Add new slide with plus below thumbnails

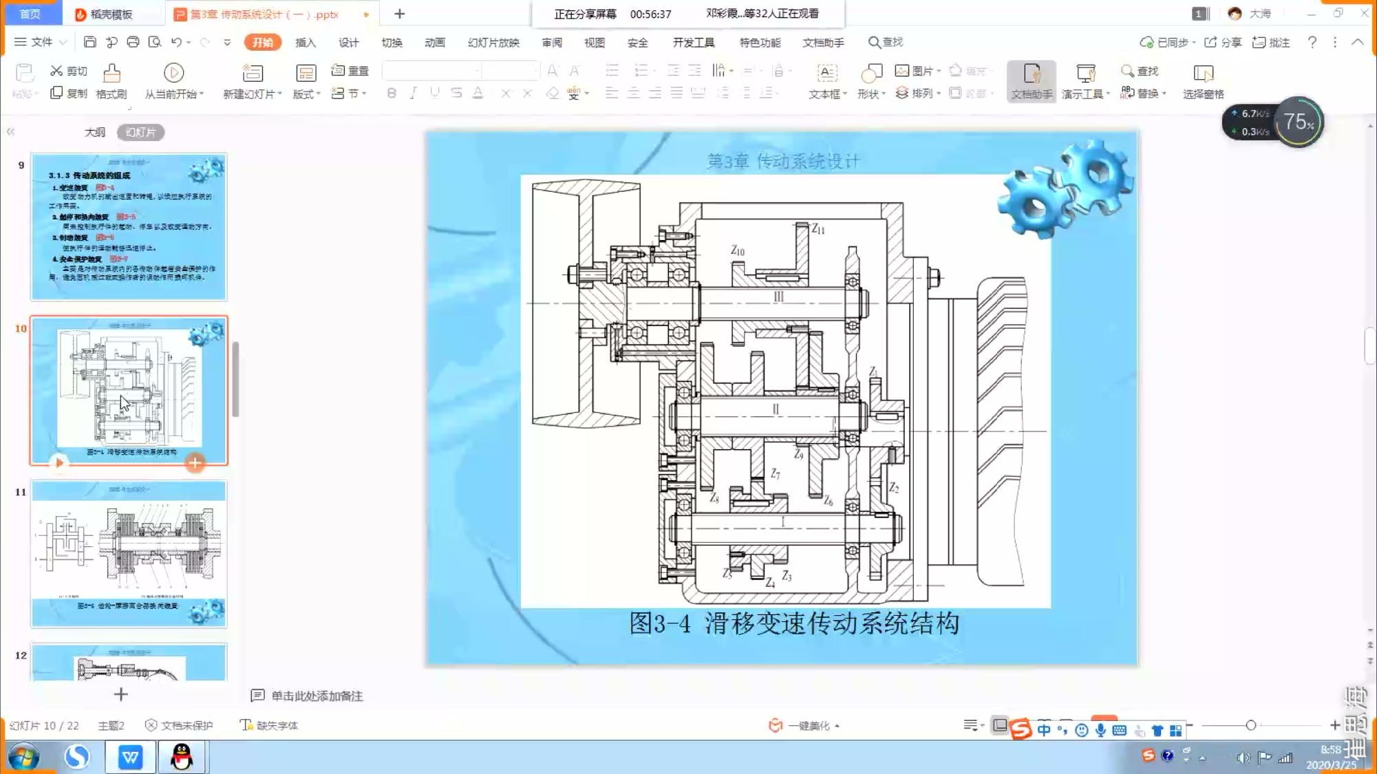point(120,694)
